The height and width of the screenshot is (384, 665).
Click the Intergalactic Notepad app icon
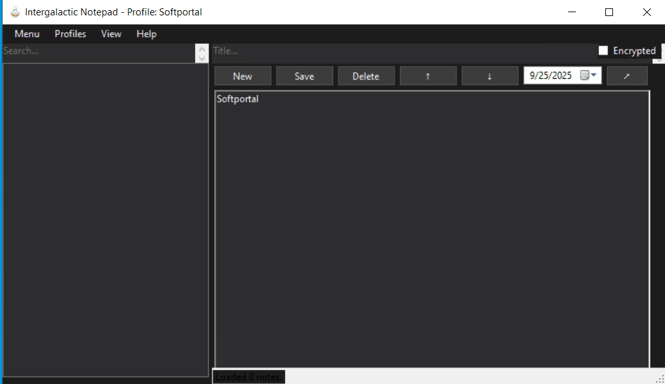click(x=15, y=12)
